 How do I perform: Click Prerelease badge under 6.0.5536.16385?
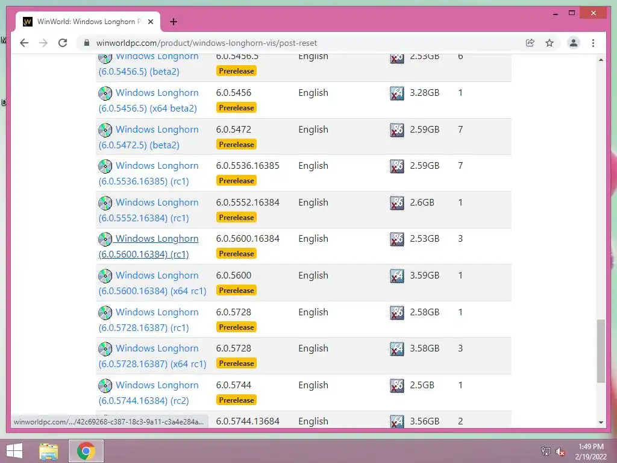(x=236, y=181)
